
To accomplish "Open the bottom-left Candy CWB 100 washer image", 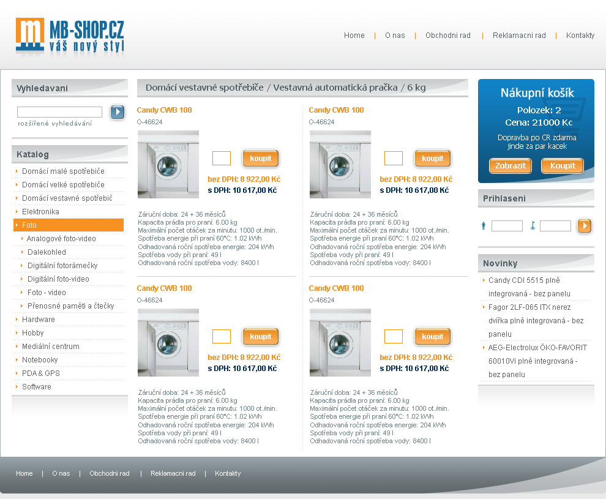I will [x=168, y=342].
